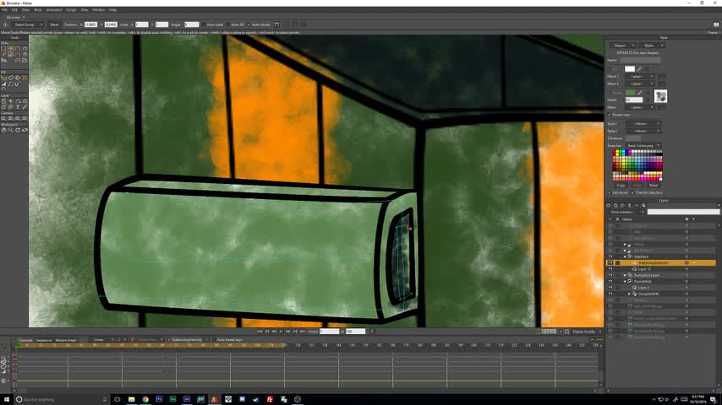Click the New Layer icon in Layers toolbar
This screenshot has width=722, height=405.
[x=608, y=206]
